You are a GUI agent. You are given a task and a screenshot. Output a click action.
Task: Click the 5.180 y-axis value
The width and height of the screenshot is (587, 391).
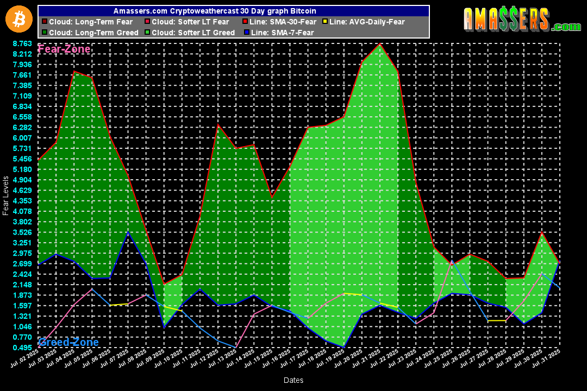point(22,169)
